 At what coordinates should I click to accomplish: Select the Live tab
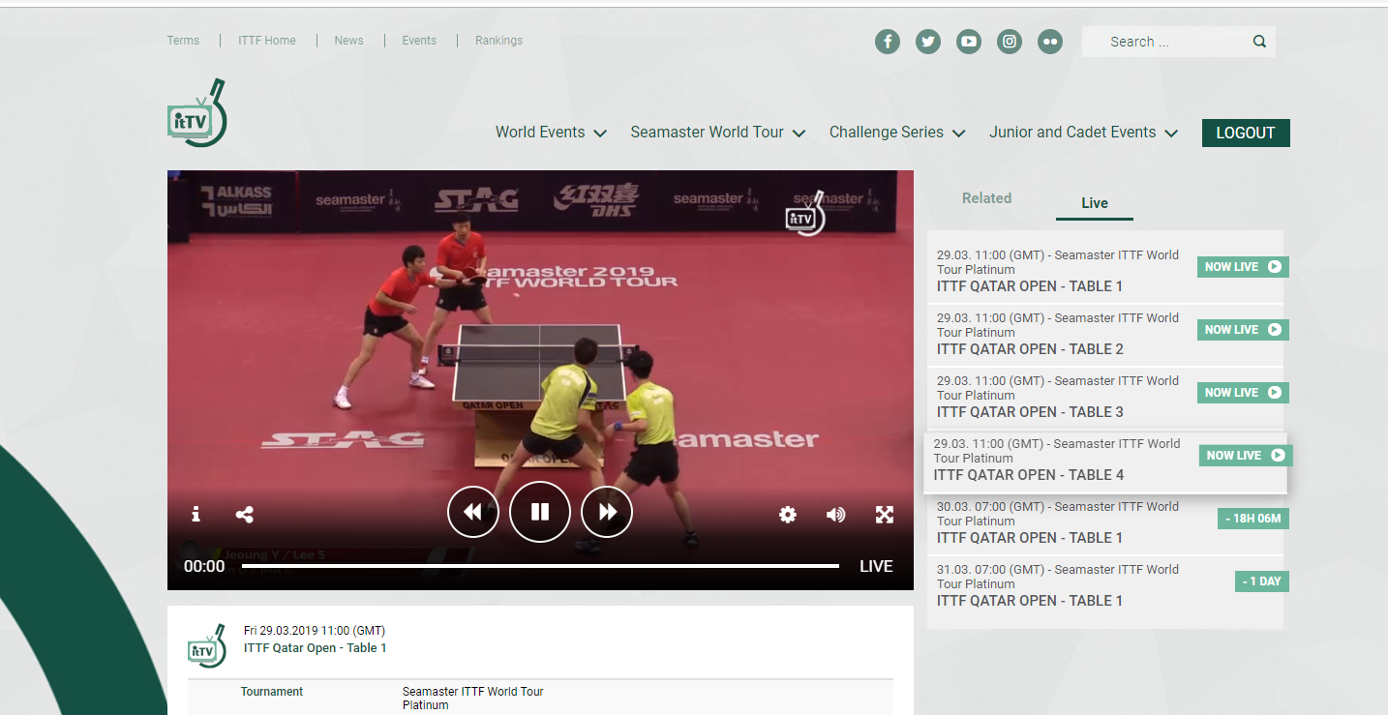click(x=1095, y=203)
